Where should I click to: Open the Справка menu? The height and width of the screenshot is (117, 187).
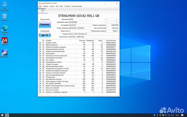tap(67, 6)
